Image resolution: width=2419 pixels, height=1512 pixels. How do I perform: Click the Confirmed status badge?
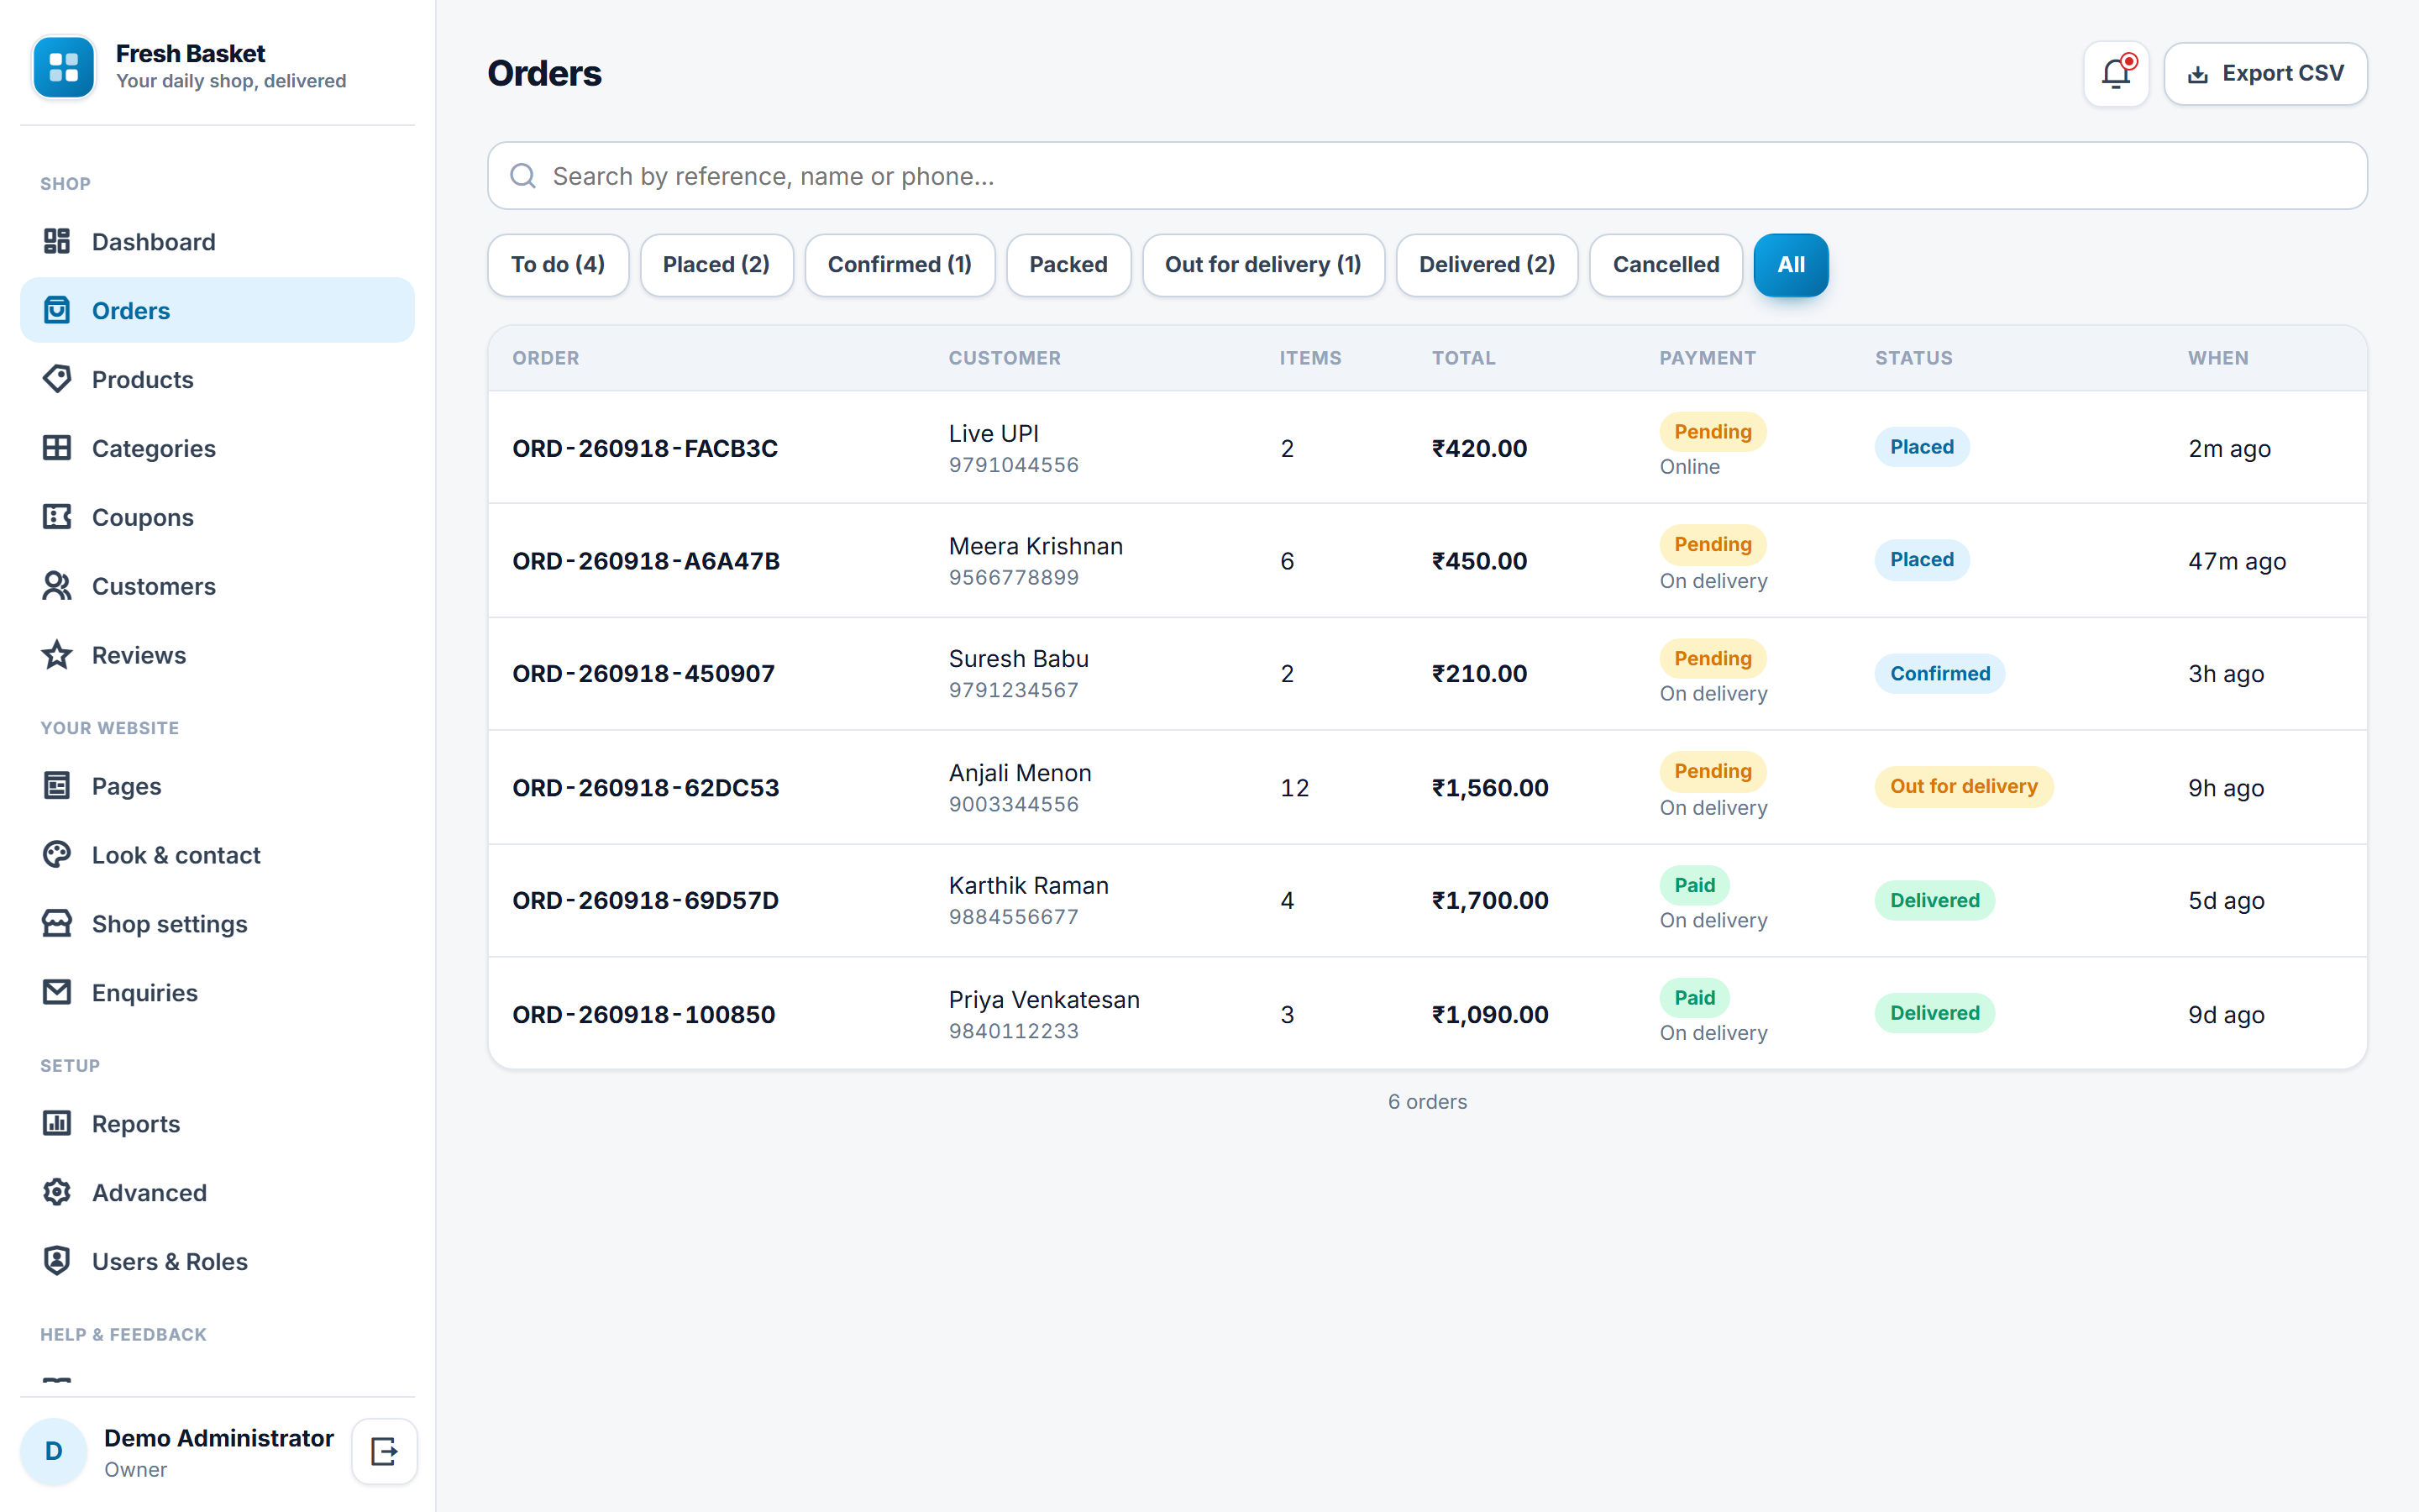click(x=1939, y=674)
